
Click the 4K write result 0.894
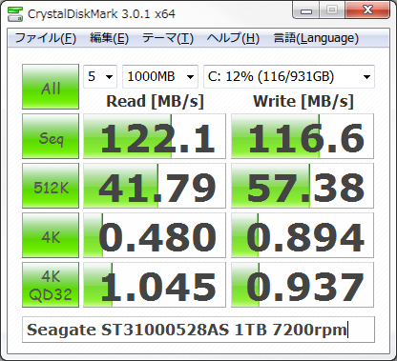(303, 235)
